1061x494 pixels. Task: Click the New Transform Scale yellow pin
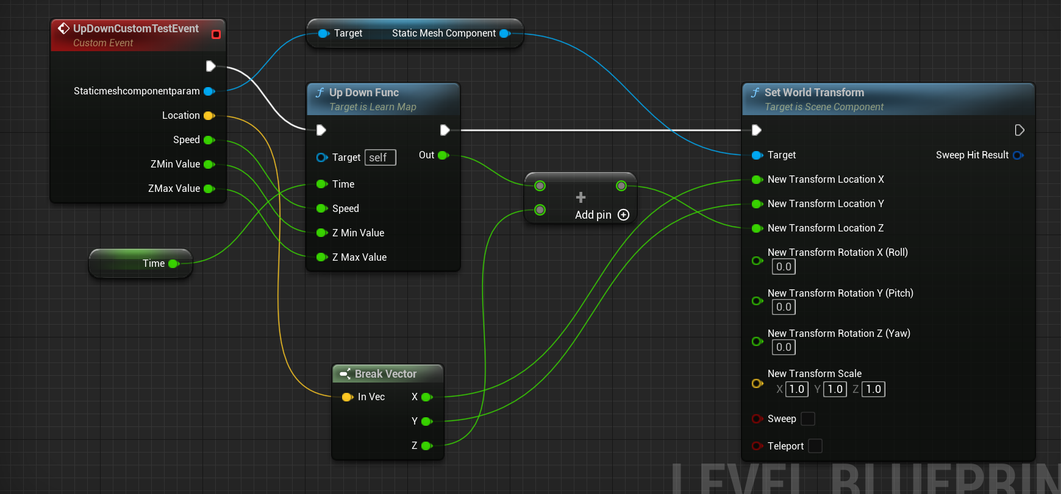pyautogui.click(x=757, y=383)
